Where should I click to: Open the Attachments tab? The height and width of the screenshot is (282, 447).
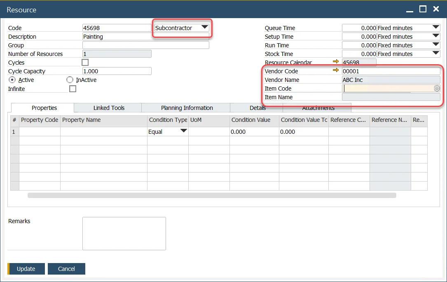point(317,107)
